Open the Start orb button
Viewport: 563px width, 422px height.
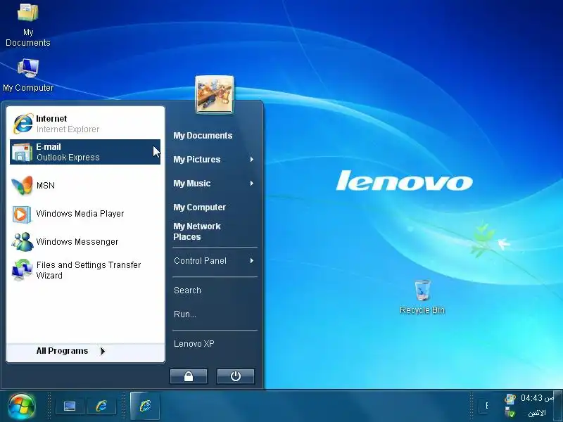[22, 407]
